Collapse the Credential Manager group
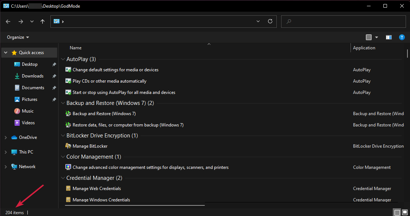Viewport: 410px width, 216px height. pyautogui.click(x=63, y=178)
